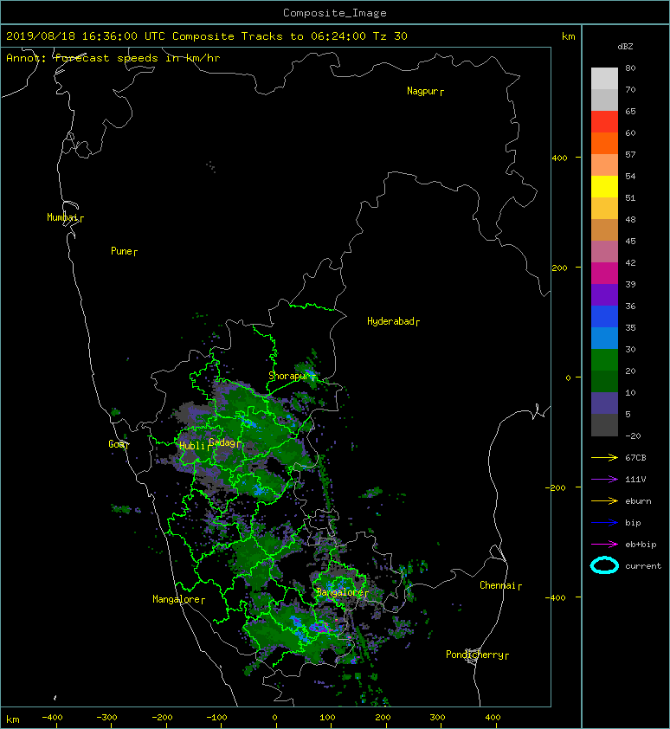The height and width of the screenshot is (729, 670).
Task: Click the Mangalore city label
Action: [177, 599]
